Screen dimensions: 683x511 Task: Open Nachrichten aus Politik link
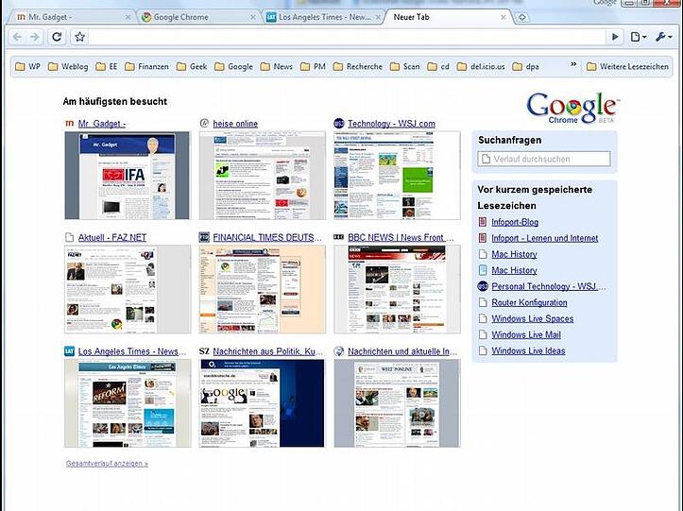[268, 351]
